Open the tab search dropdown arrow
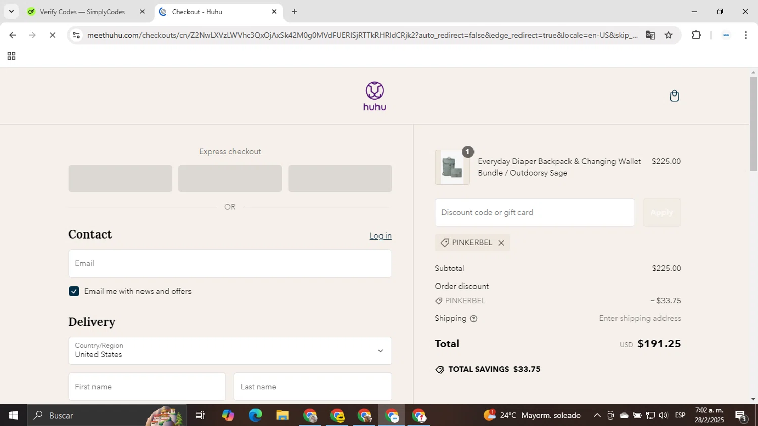This screenshot has width=758, height=426. [x=11, y=11]
